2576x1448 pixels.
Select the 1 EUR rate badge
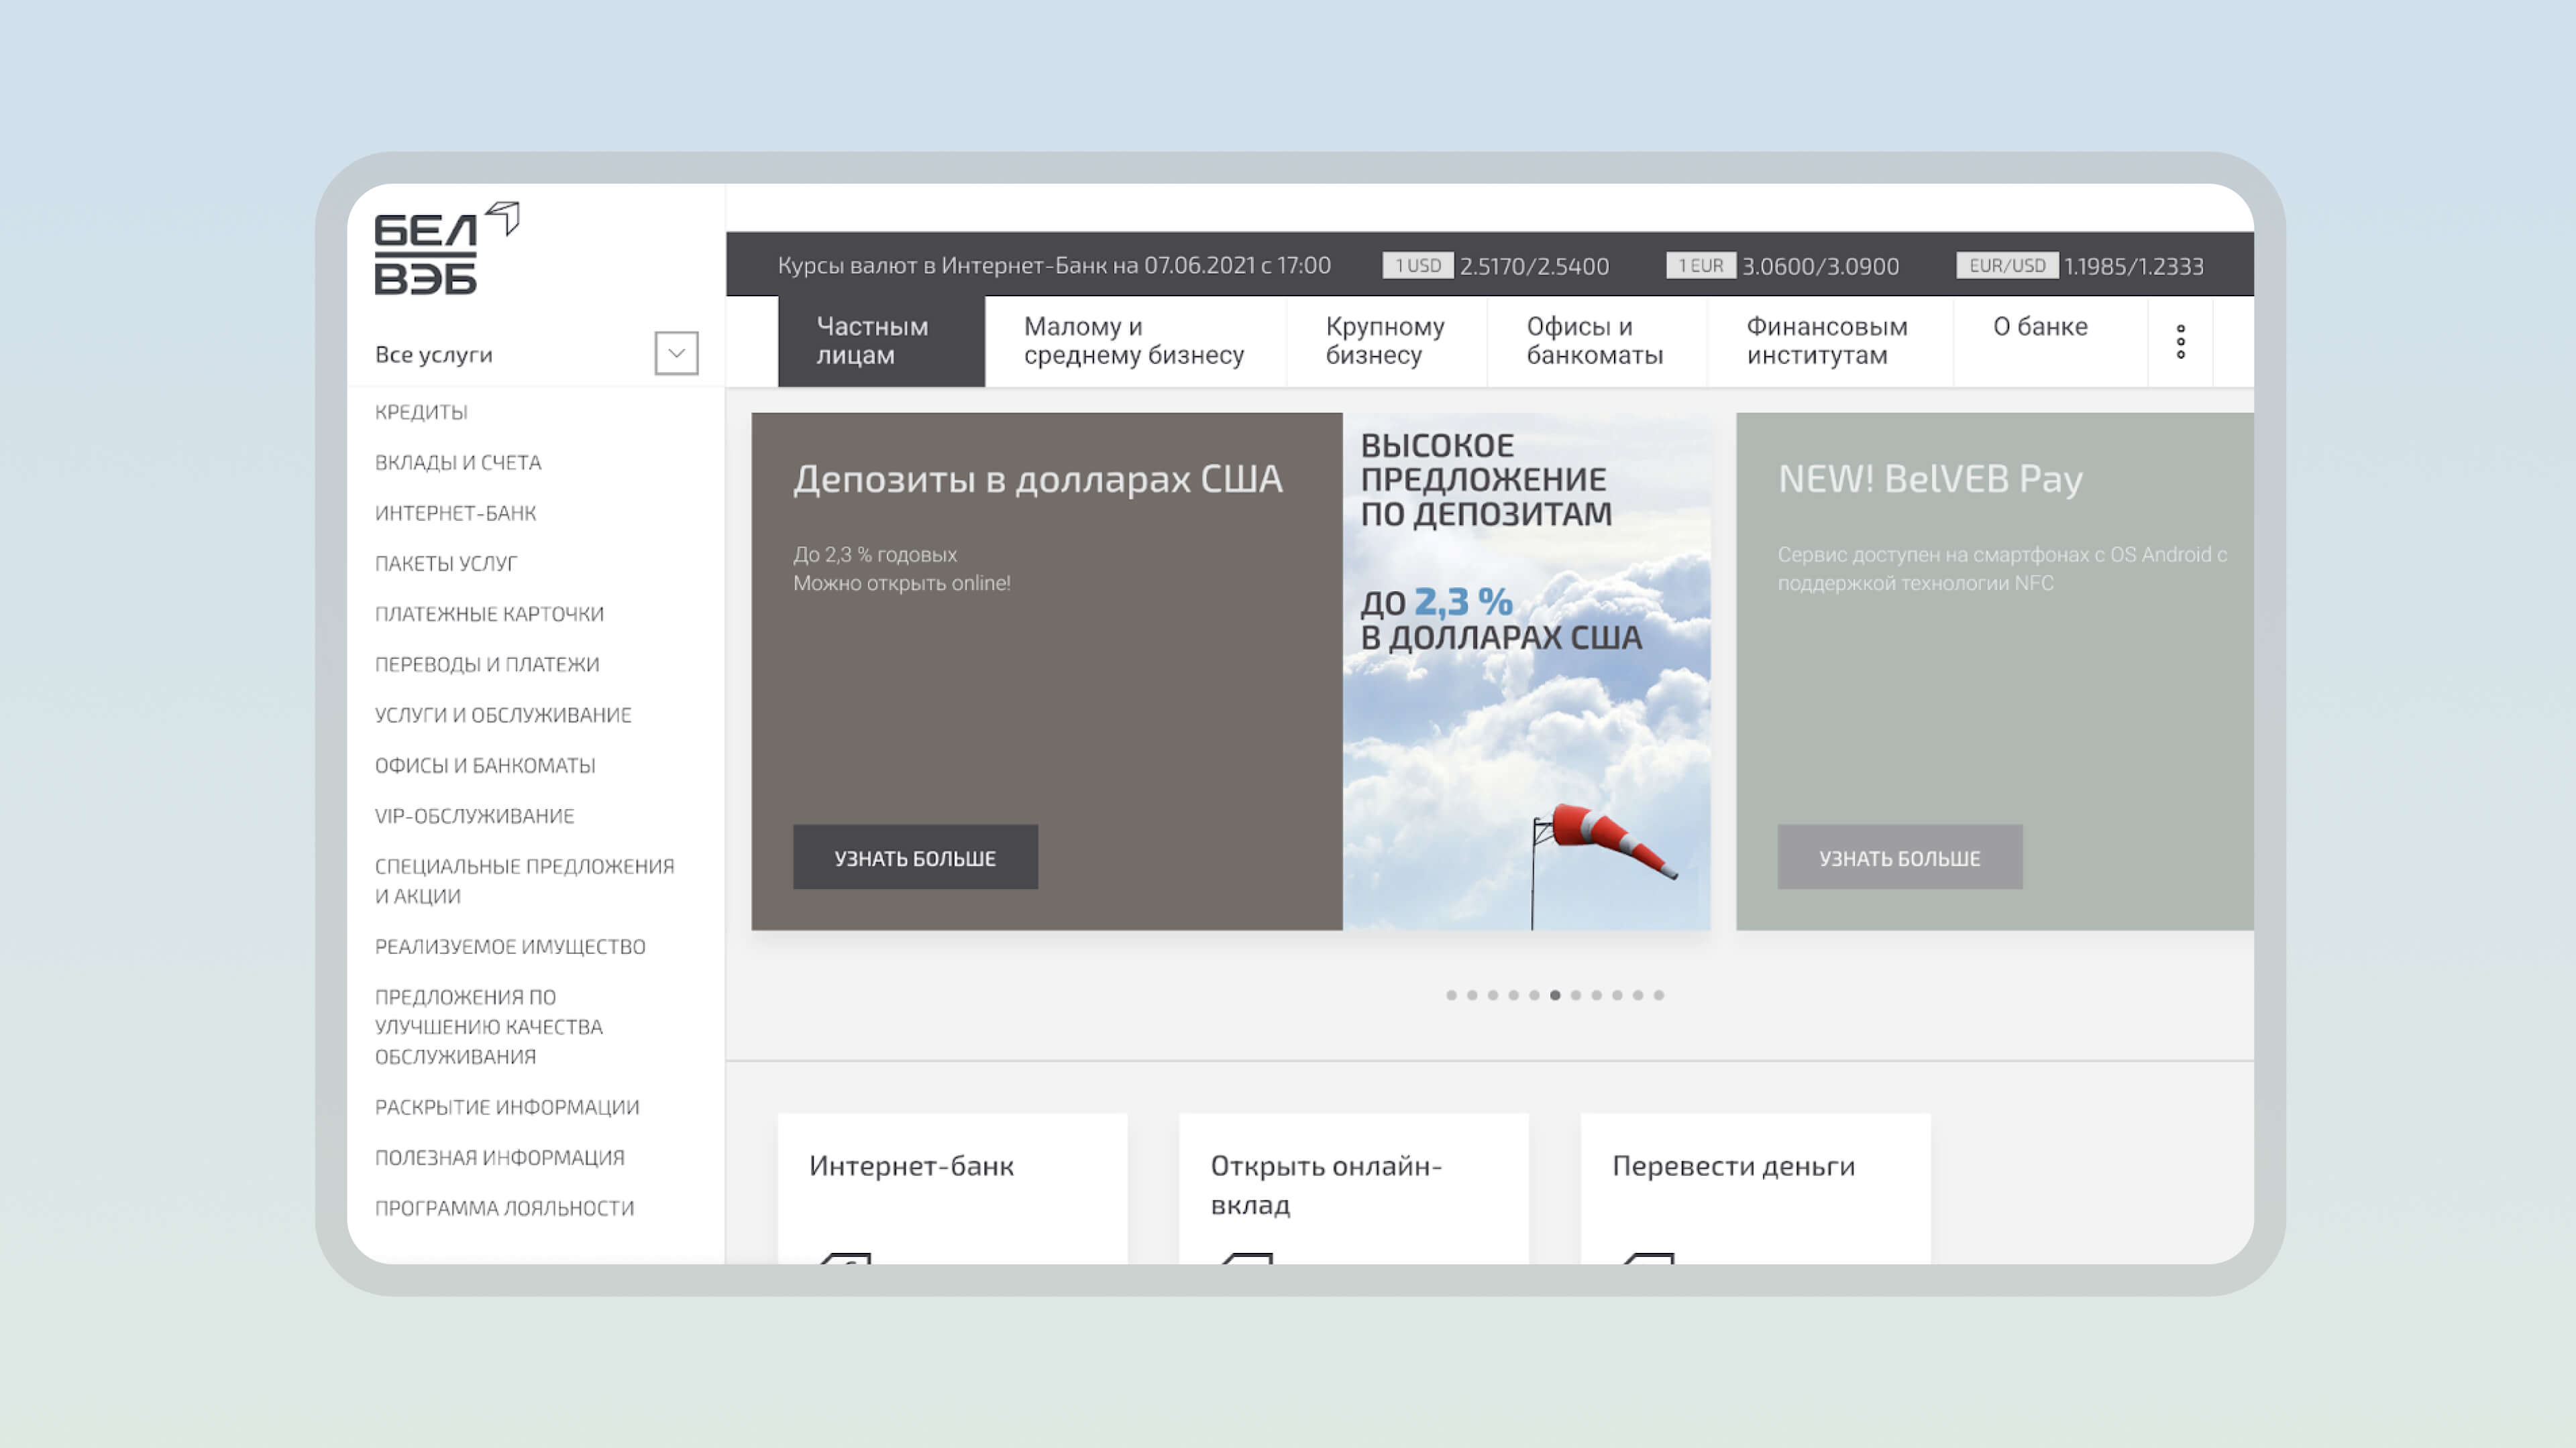tap(1700, 266)
